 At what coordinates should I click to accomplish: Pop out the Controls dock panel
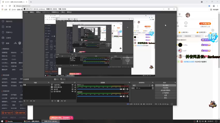tap(175, 83)
